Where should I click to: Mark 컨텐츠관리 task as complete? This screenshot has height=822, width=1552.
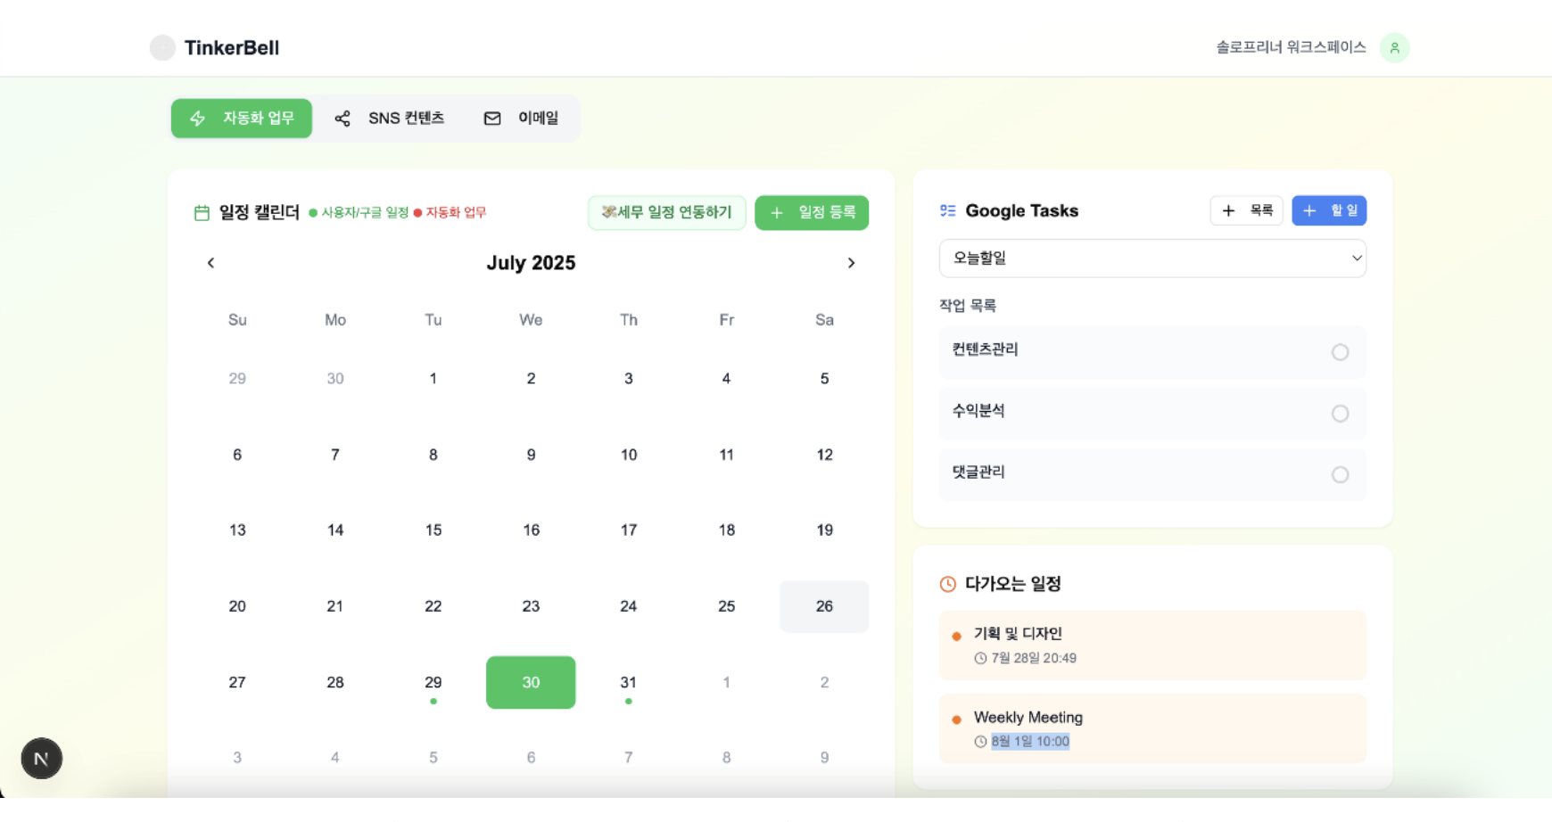(x=1341, y=352)
